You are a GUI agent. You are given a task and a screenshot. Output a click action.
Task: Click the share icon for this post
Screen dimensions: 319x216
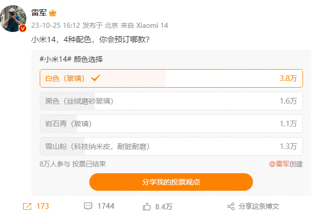231,206
